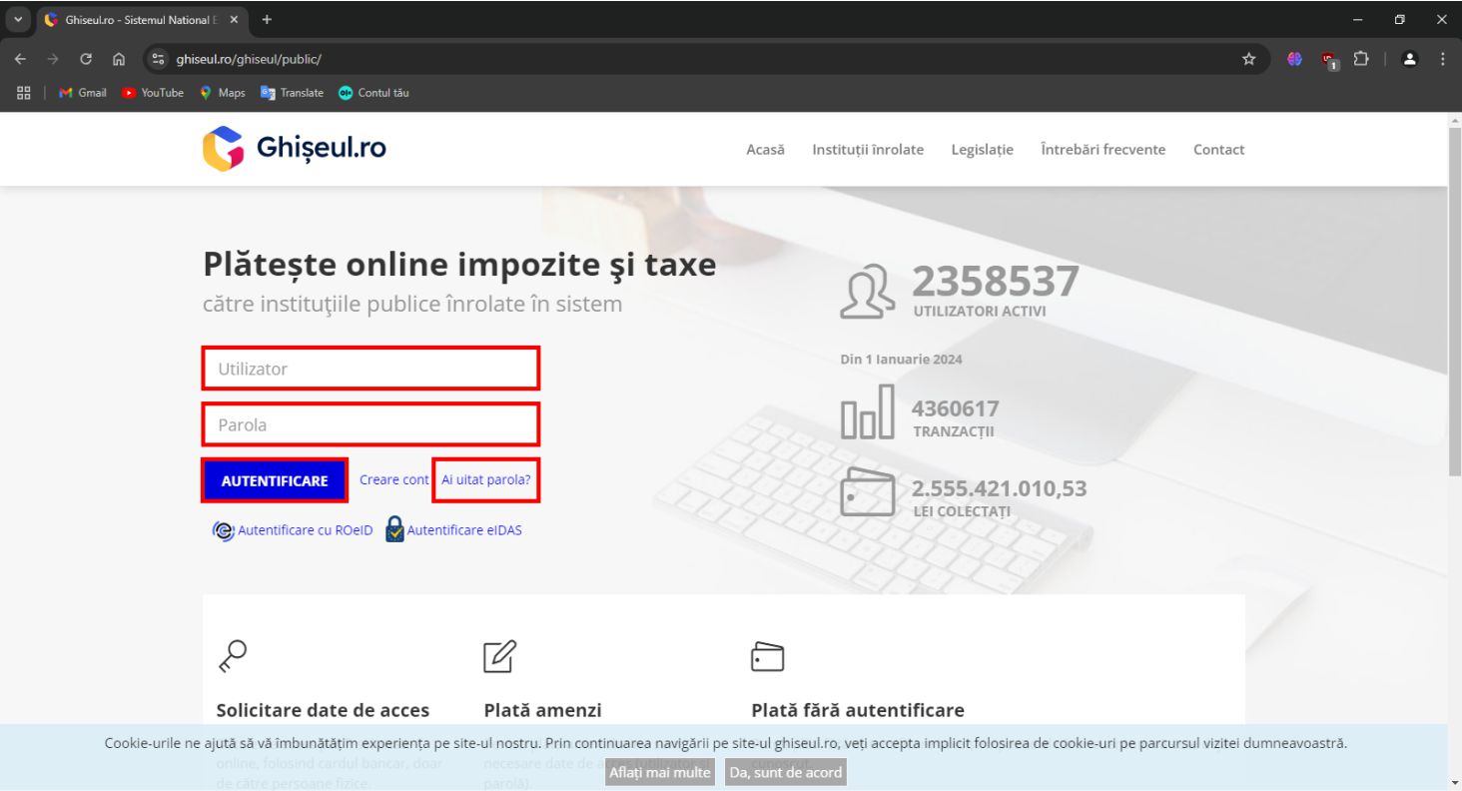
Task: Bookmark this page with the star icon
Action: click(x=1248, y=59)
